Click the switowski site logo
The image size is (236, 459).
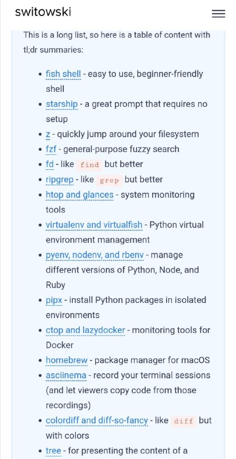pos(43,12)
